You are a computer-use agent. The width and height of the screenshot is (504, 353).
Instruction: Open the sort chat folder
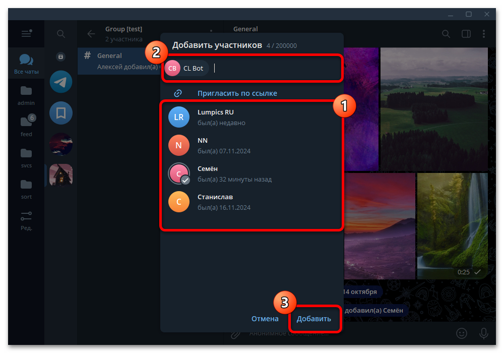26,189
